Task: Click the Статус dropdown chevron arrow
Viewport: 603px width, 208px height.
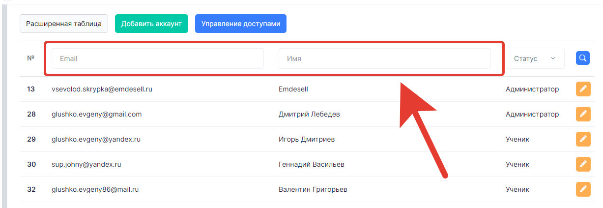Action: click(553, 59)
